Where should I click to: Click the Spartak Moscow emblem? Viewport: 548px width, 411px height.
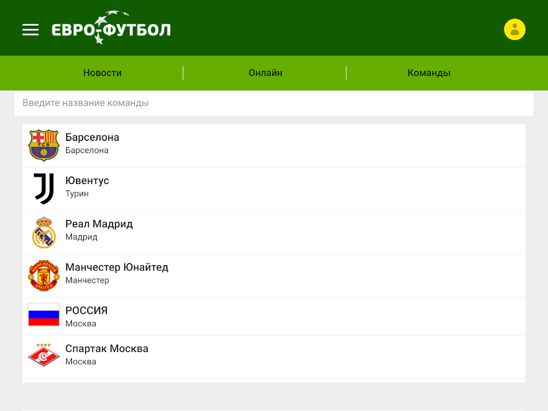tap(44, 354)
